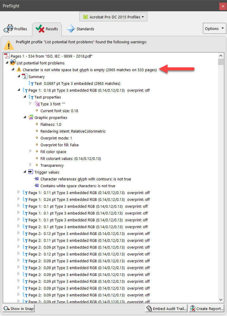227x316 pixels.
Task: Click the Text properties icon
Action: 31,97
